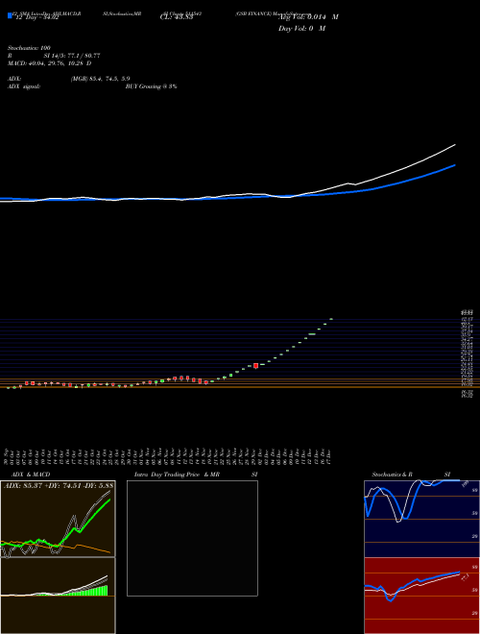
Task: Click the blue 12 Day SMA legend square
Action: pos(10,16)
